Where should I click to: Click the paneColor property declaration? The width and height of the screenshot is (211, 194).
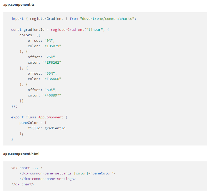(29, 123)
